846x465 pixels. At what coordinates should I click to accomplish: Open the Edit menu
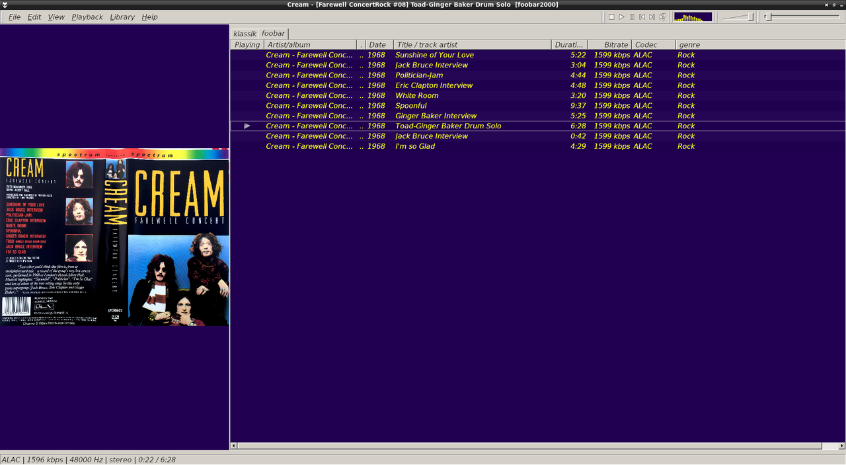click(34, 17)
